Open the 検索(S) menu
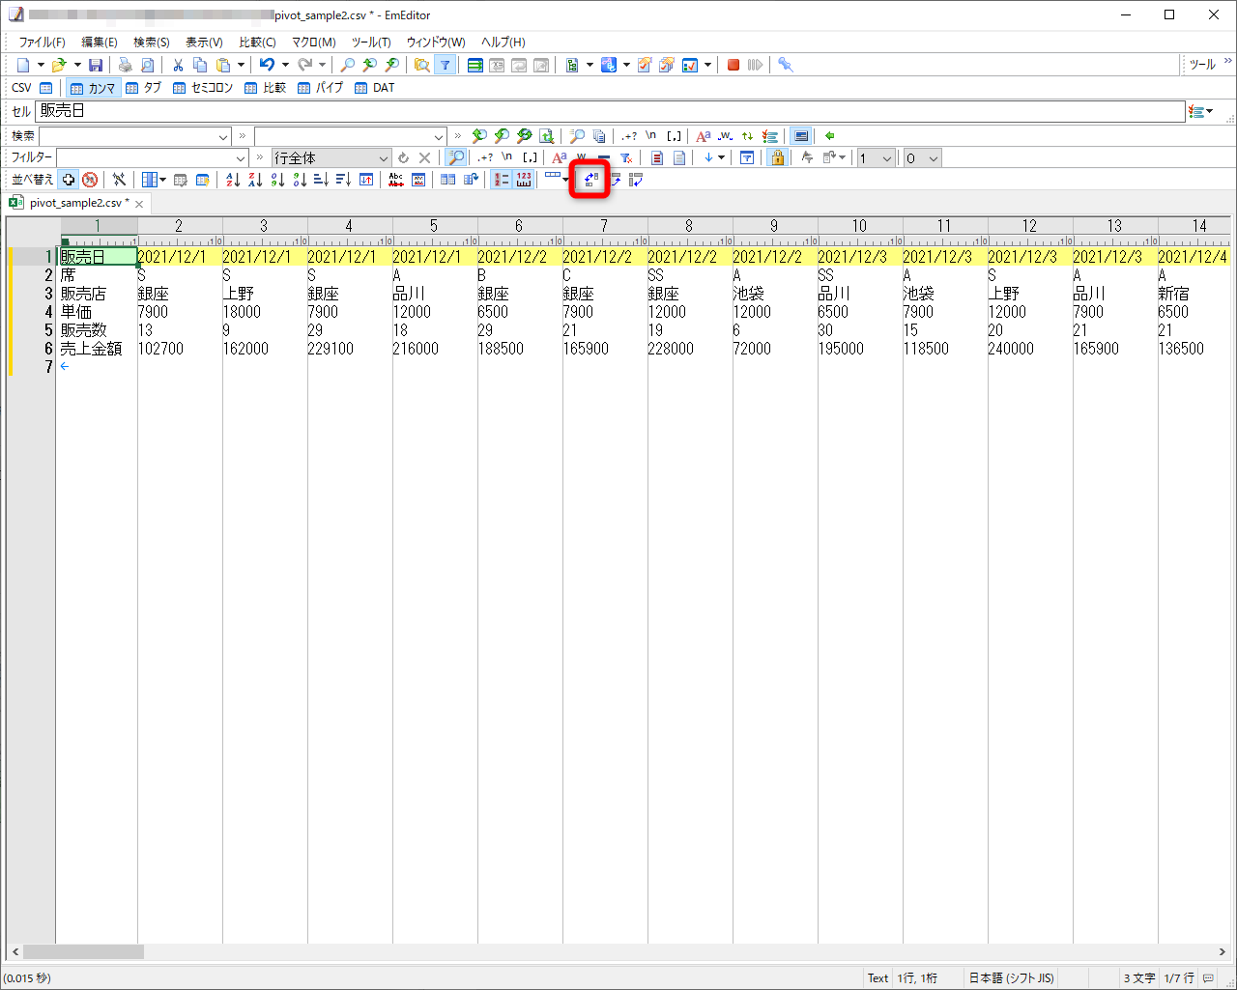 [x=152, y=42]
